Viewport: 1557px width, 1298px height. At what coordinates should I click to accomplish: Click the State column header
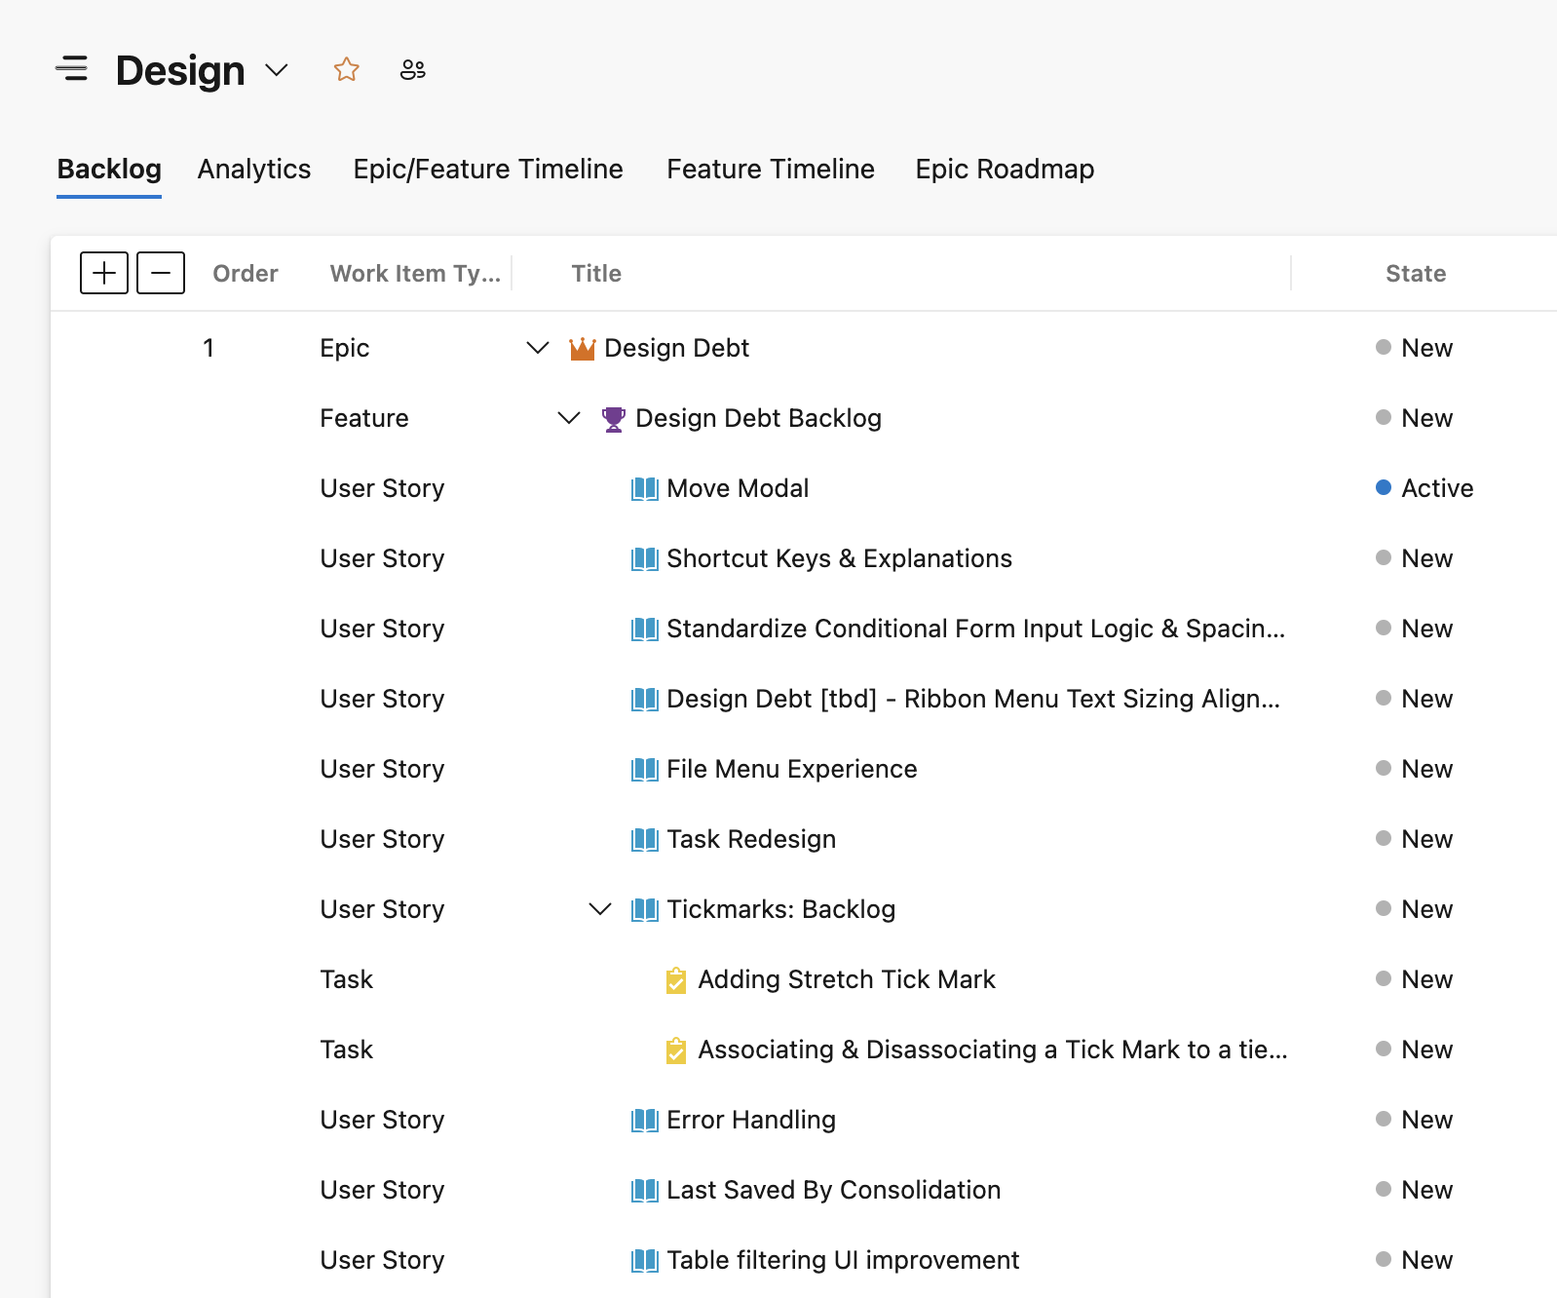click(1415, 274)
